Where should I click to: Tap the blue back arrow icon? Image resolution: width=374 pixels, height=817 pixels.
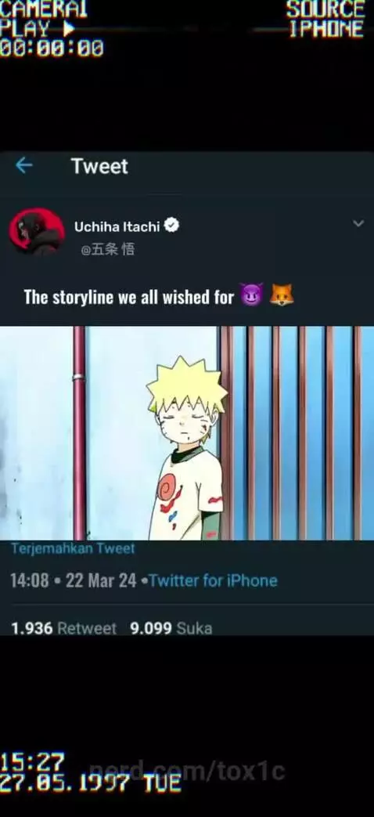click(x=23, y=166)
